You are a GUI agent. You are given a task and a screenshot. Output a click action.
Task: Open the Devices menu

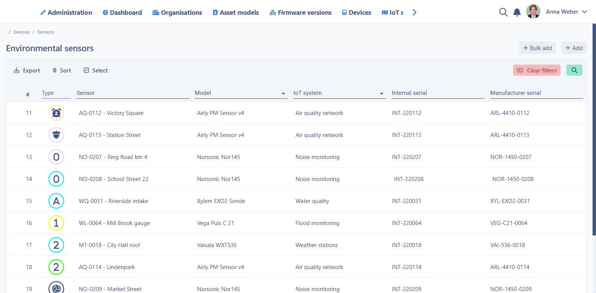357,13
